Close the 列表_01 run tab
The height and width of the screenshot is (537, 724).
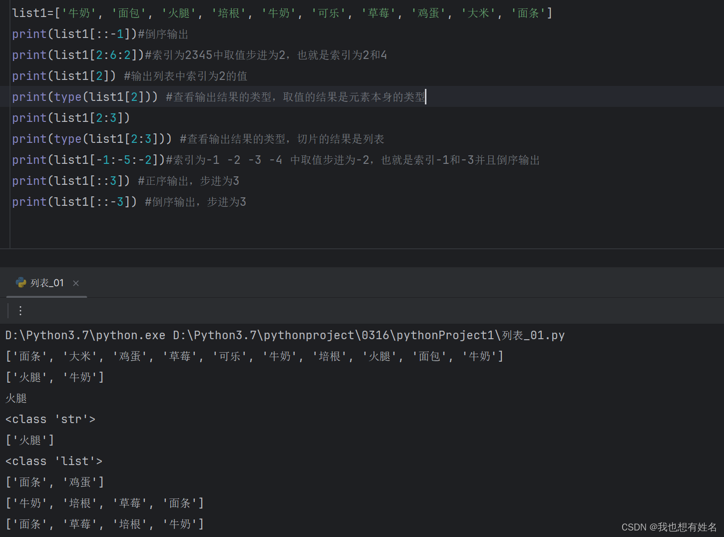click(76, 283)
